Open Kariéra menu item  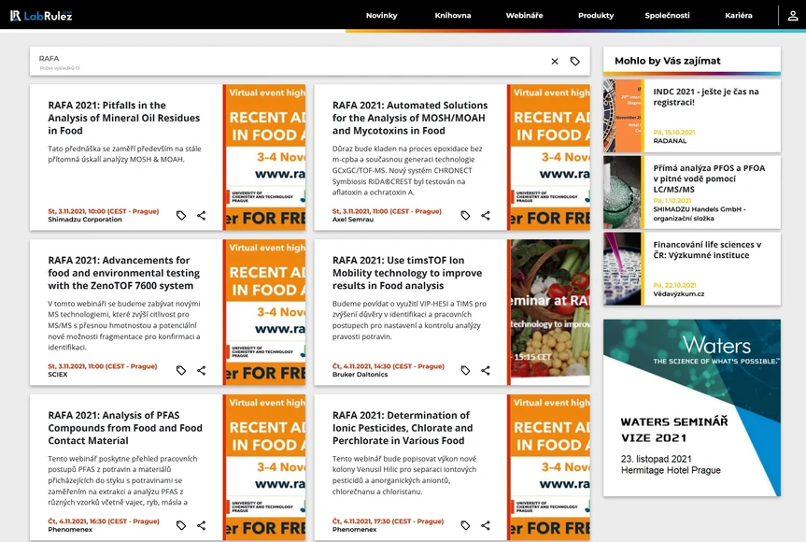(x=739, y=16)
